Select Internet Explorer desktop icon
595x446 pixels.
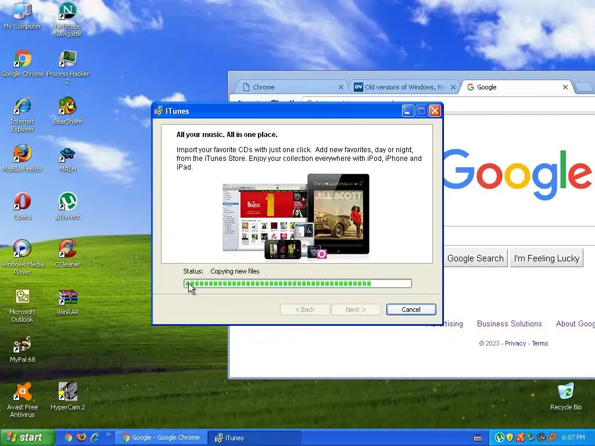tap(23, 114)
